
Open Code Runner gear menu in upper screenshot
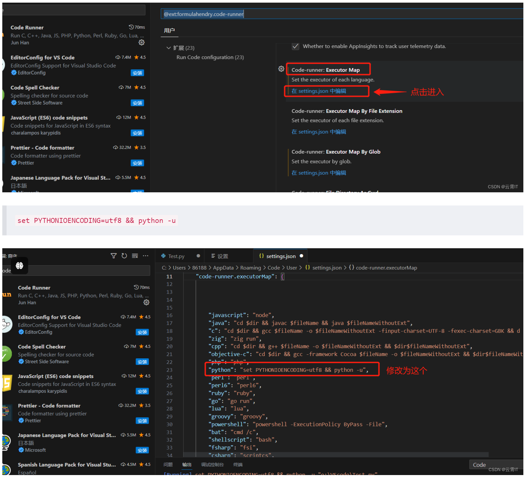pyautogui.click(x=142, y=42)
